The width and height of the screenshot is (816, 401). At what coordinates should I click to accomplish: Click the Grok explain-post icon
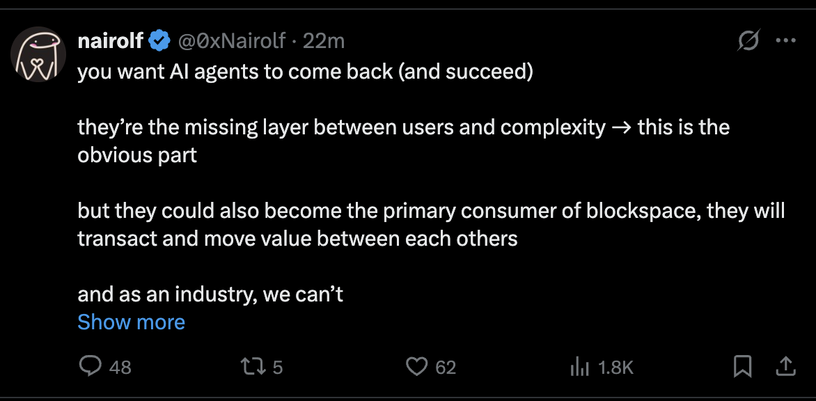click(748, 40)
